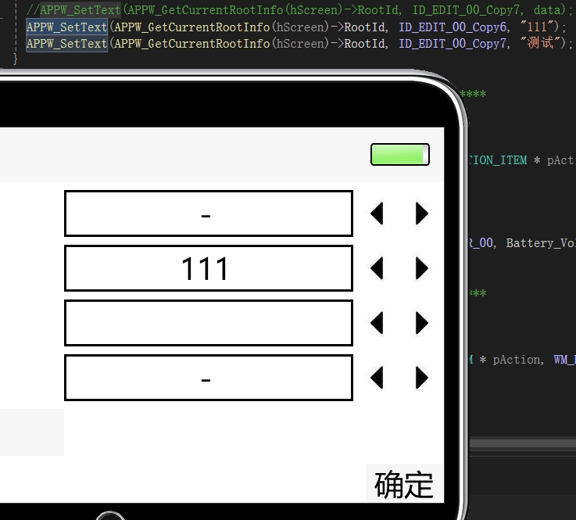Click ID_EDIT_00_Copy6 in the code editor

454,27
